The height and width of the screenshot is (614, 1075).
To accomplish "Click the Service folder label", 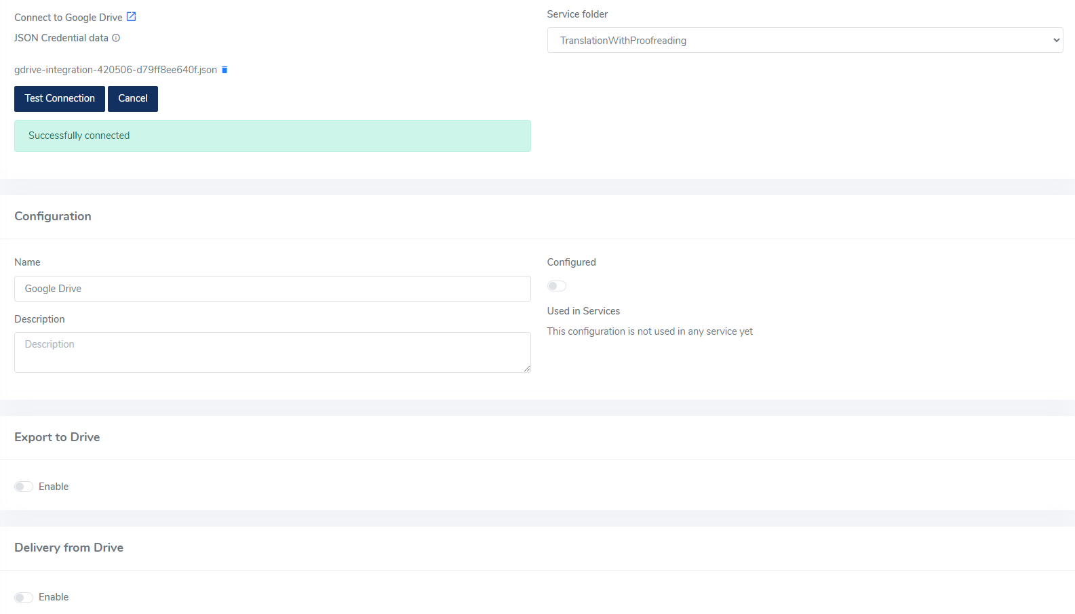I will point(577,14).
